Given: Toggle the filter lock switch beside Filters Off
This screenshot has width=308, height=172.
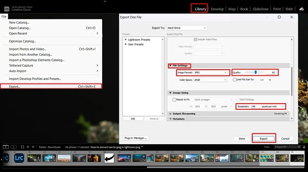Looking at the screenshot, I should click(x=304, y=147).
